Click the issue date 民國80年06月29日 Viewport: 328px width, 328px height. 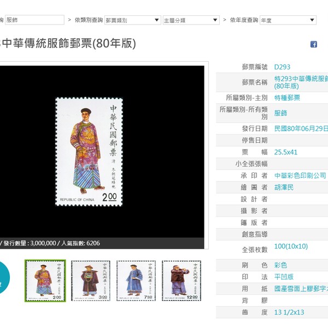point(301,128)
